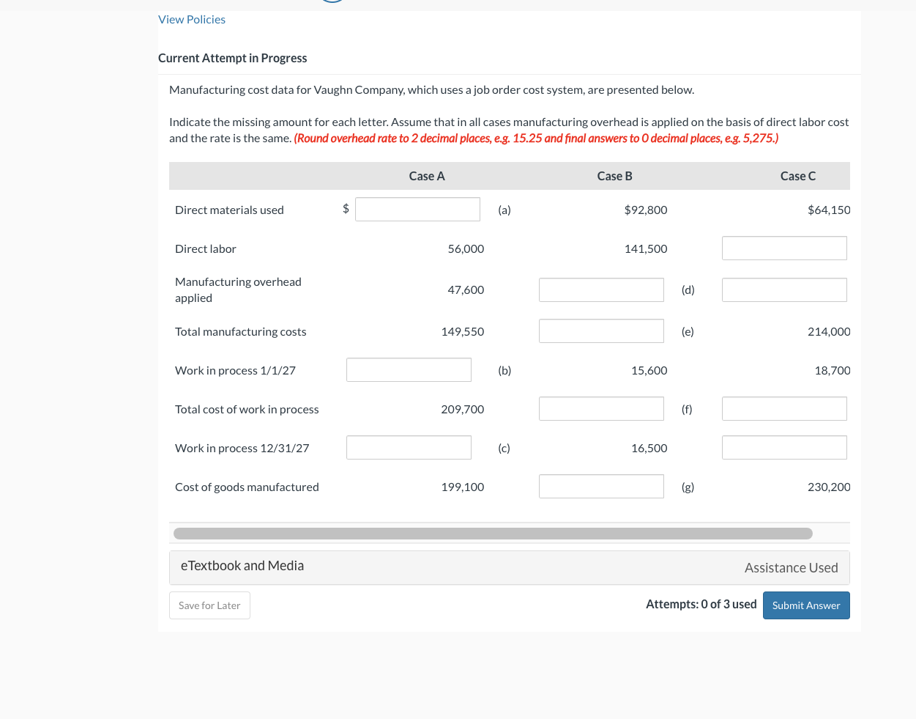Click the Assistance Used label
Image resolution: width=916 pixels, height=719 pixels.
pos(791,568)
